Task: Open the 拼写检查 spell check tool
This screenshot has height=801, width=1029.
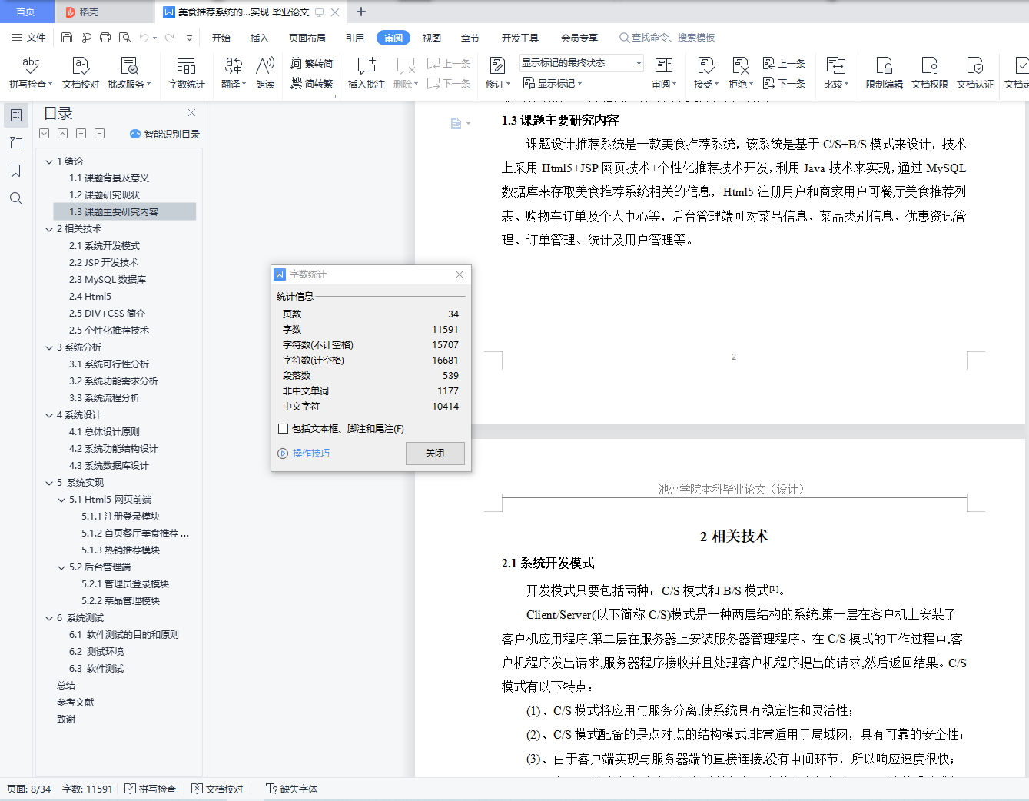Action: [31, 73]
